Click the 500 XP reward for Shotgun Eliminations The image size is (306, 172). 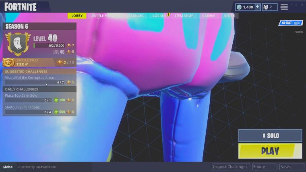click(62, 112)
